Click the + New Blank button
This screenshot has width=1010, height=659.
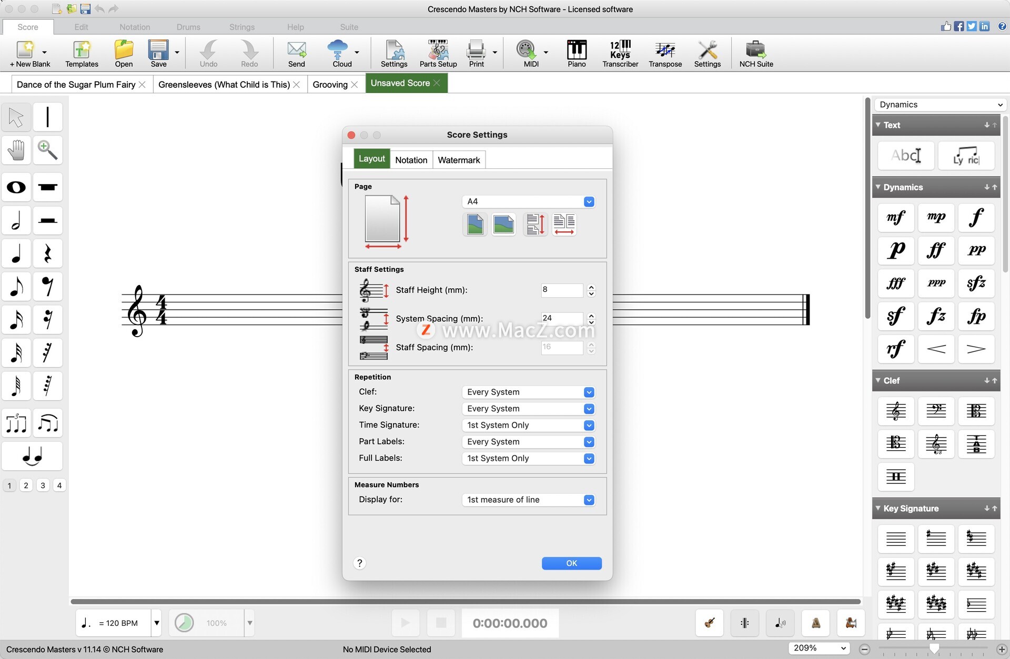30,54
